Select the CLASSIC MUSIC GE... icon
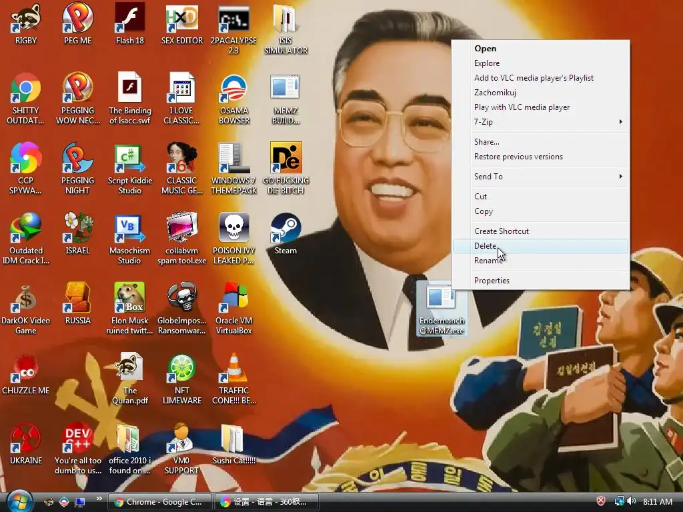The height and width of the screenshot is (512, 683). [x=182, y=169]
